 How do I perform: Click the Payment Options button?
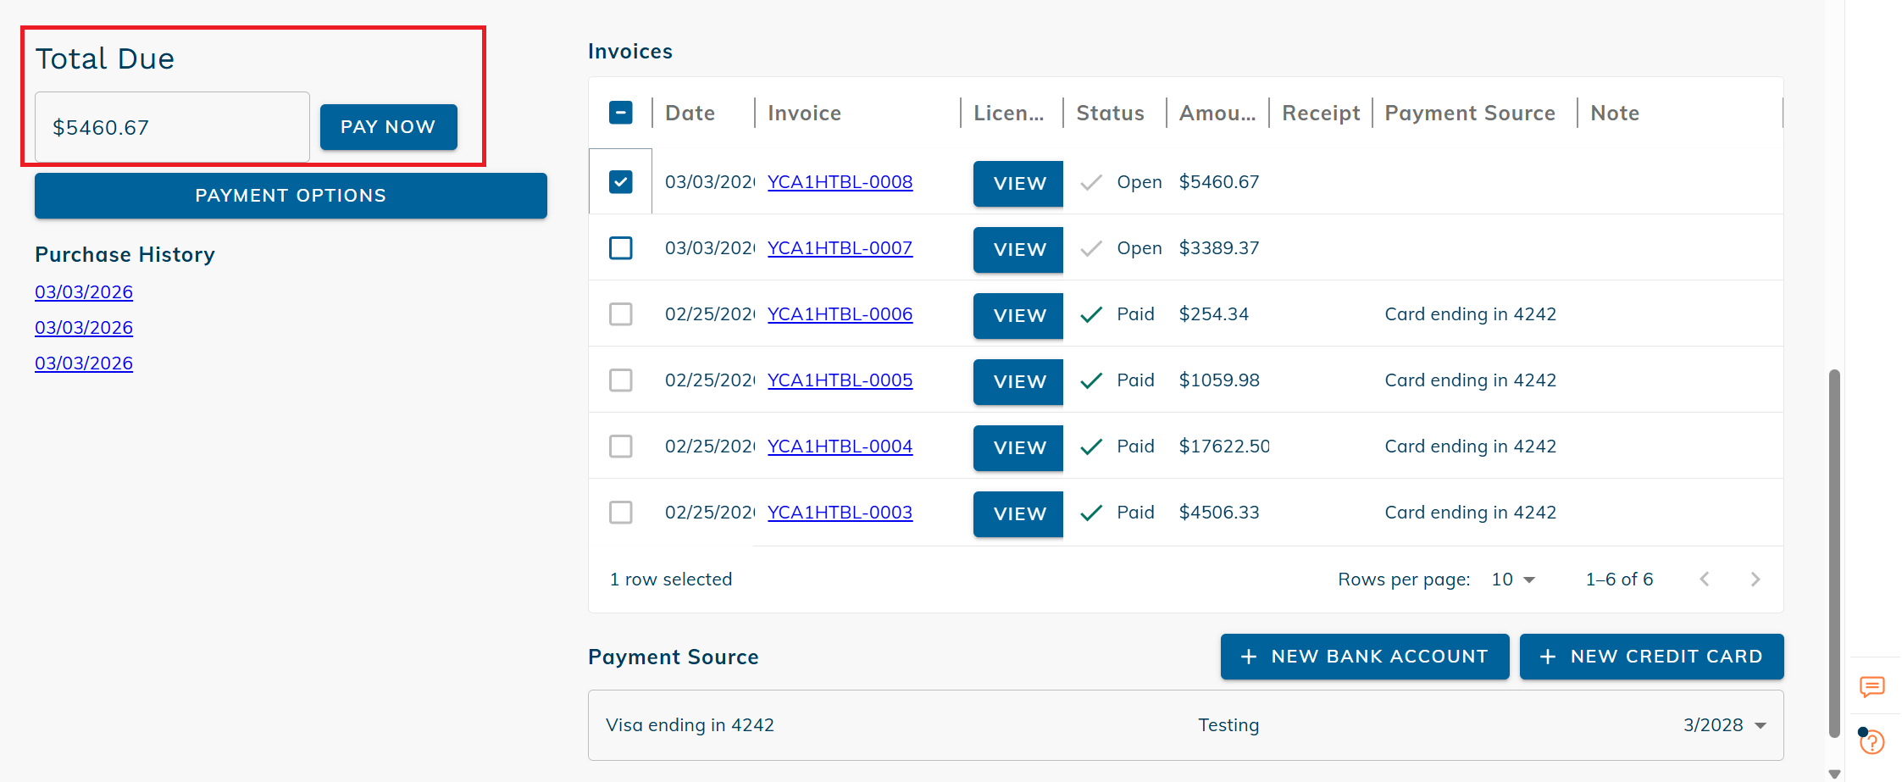(x=291, y=196)
